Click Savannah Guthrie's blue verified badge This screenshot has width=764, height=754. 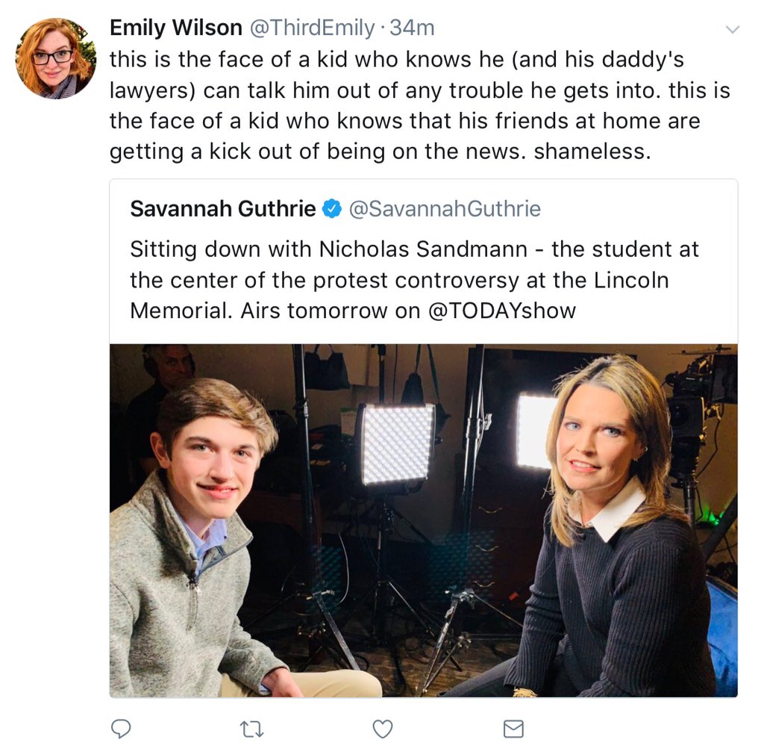[x=331, y=210]
